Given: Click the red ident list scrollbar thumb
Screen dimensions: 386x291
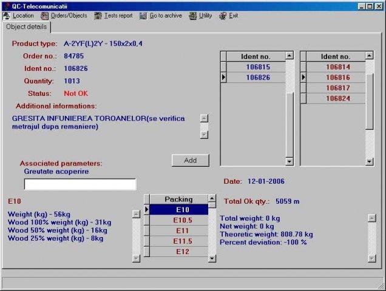Looking at the screenshot, I should point(369,101).
